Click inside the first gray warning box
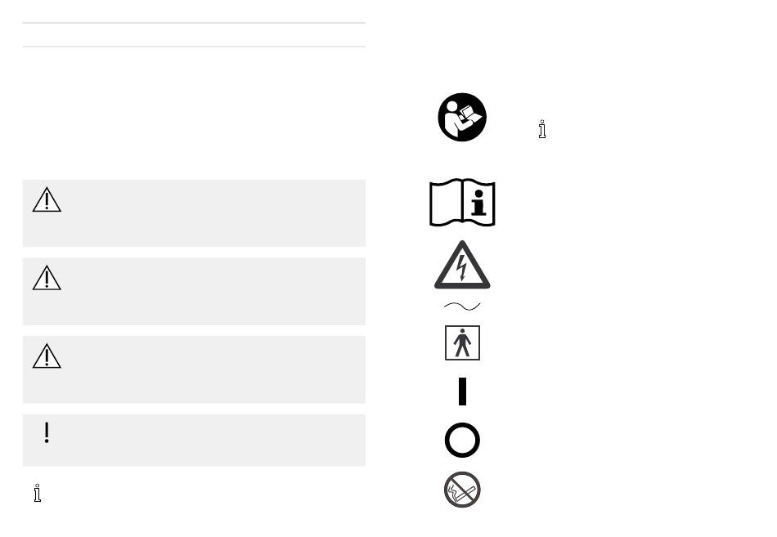Image resolution: width=777 pixels, height=537 pixels. [195, 213]
